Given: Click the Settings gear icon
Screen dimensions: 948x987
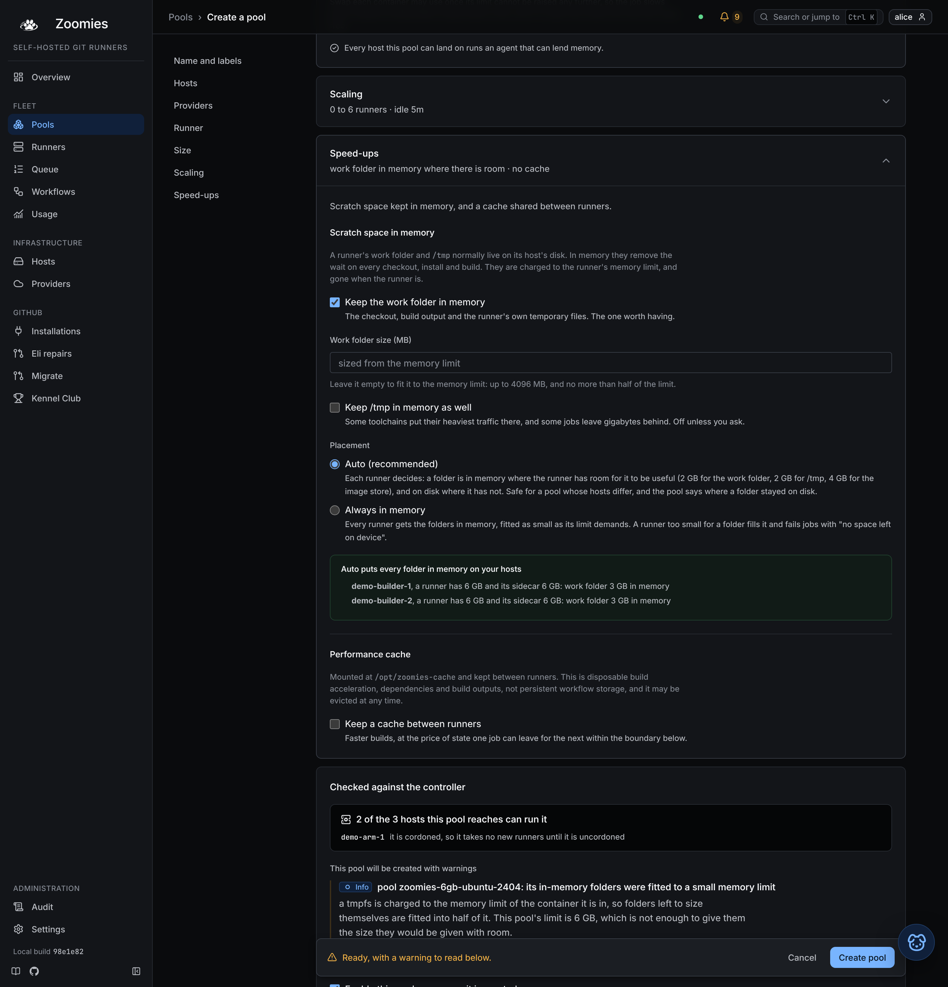Looking at the screenshot, I should pos(19,929).
